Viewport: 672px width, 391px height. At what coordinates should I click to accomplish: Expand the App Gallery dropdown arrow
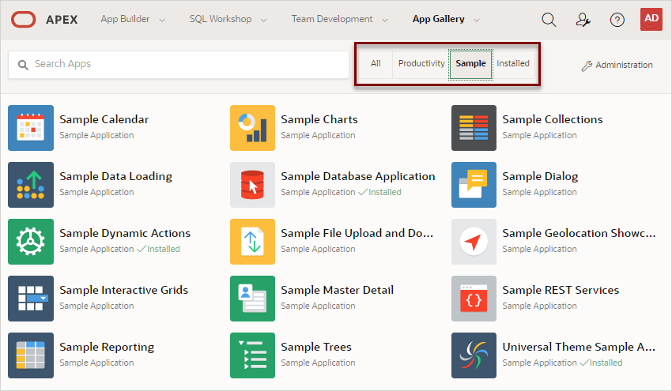click(x=476, y=20)
